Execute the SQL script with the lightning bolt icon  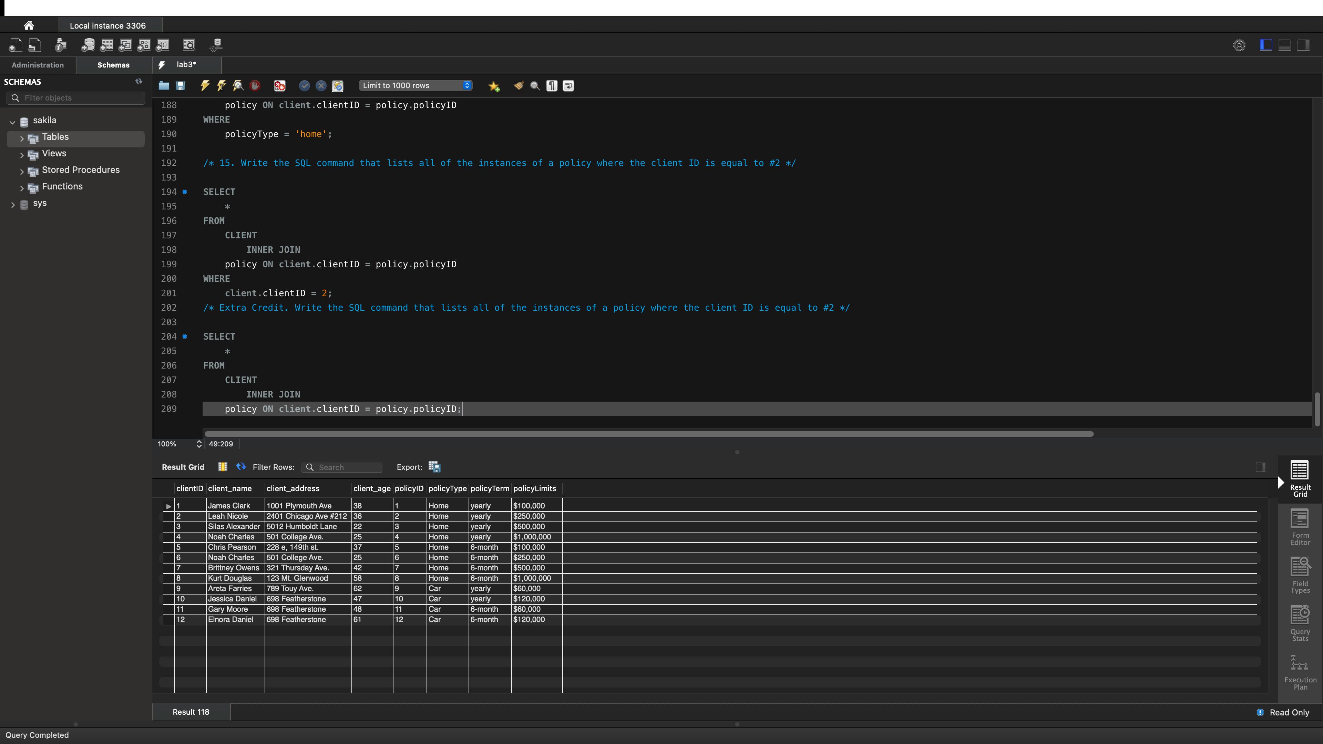coord(204,86)
